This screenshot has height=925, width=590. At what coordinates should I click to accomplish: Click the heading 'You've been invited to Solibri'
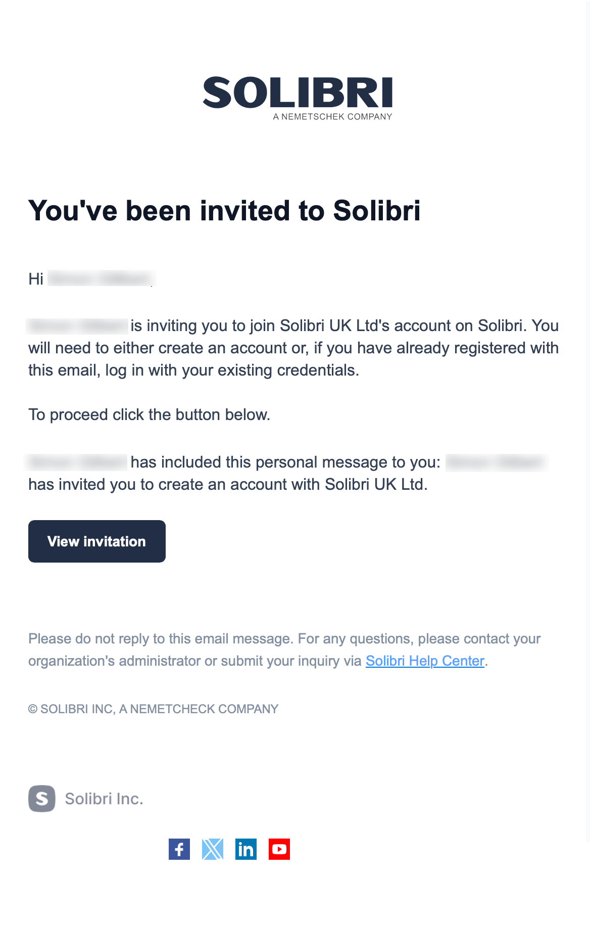pyautogui.click(x=226, y=212)
